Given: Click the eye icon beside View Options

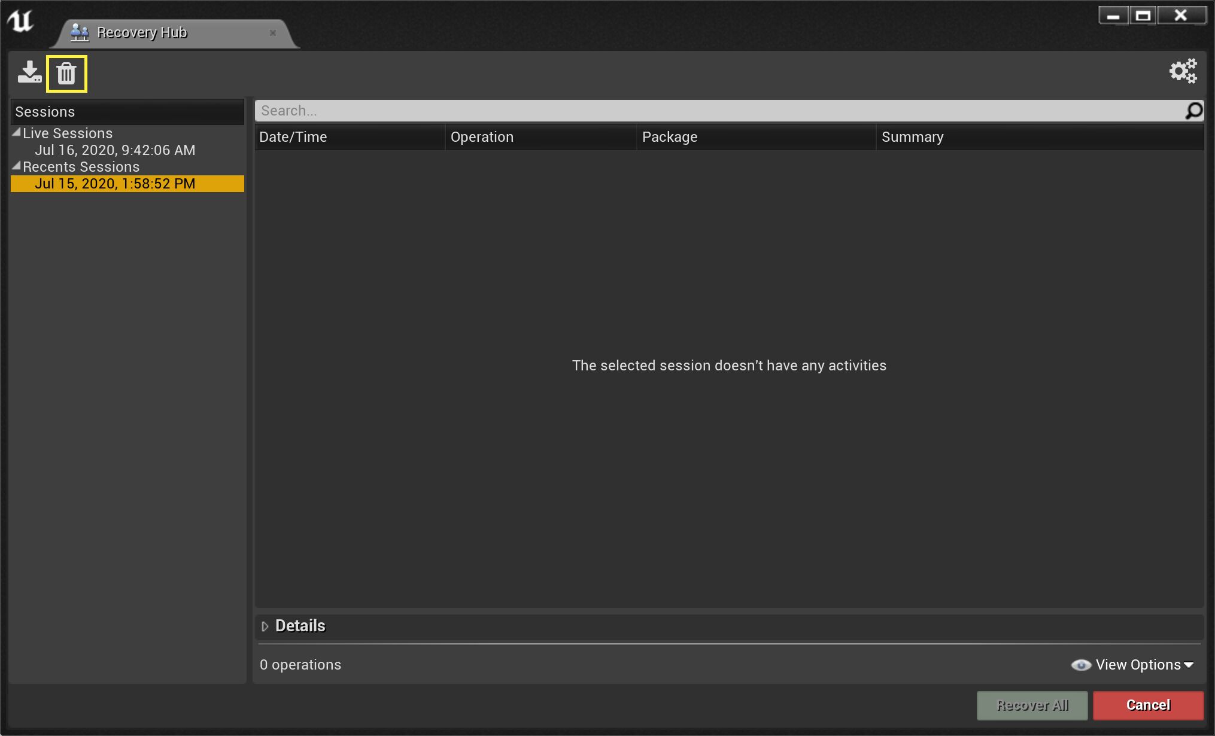Looking at the screenshot, I should tap(1080, 665).
